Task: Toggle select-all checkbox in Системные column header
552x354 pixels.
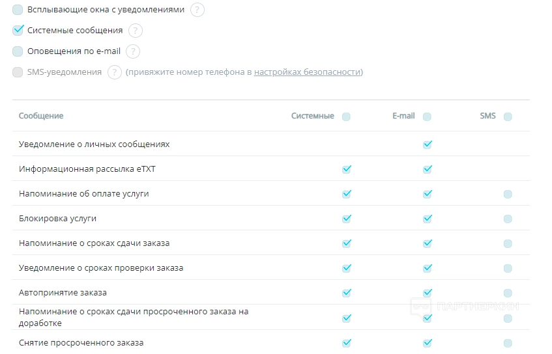Action: tap(346, 117)
